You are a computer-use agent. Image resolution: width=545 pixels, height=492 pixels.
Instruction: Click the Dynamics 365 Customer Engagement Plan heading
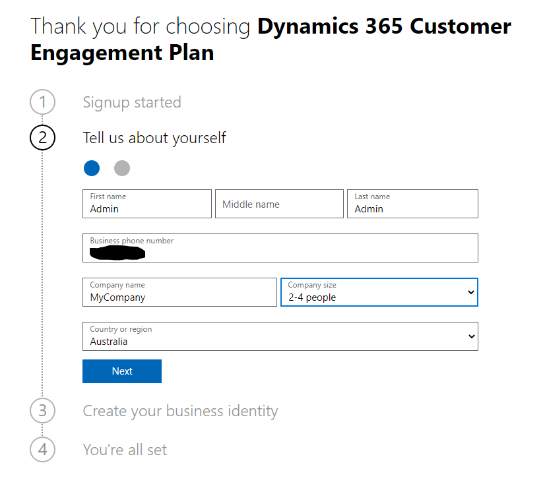271,40
